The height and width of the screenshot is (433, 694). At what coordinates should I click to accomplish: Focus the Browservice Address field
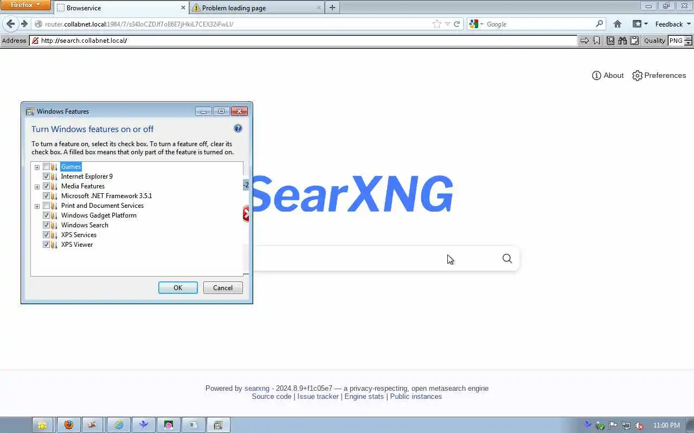click(x=304, y=41)
